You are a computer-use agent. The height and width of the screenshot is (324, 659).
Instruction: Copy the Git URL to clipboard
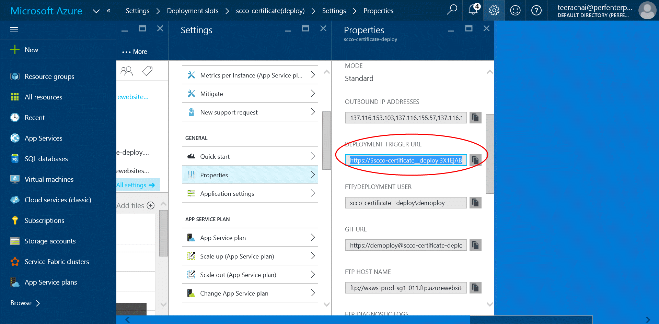tap(475, 245)
